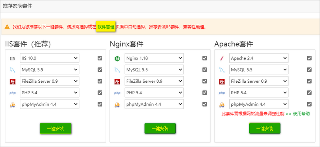
Task: Click the IIS套件（推荐）heading
Action: tap(28, 44)
